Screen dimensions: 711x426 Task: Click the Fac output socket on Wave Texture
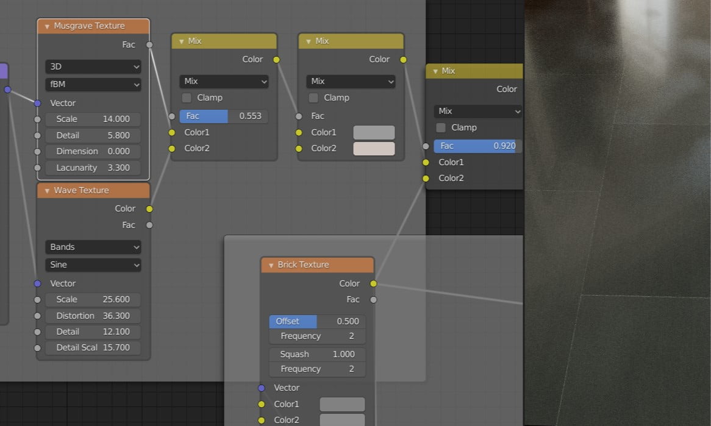coord(149,225)
